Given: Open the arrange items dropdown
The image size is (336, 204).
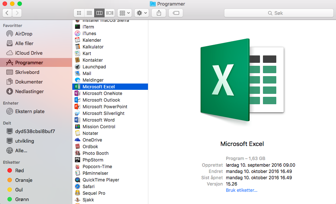Looking at the screenshot, I should [125, 13].
